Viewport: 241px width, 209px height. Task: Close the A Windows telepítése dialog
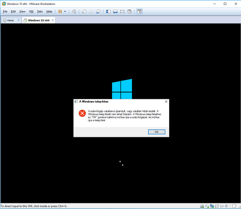coord(166,102)
